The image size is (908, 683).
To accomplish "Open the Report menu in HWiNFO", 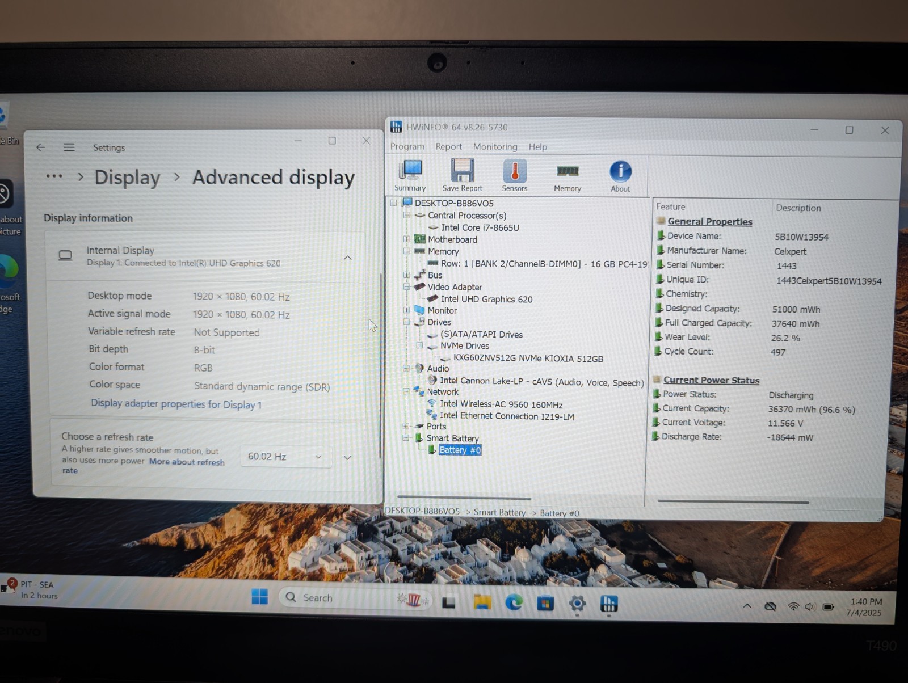I will click(448, 146).
